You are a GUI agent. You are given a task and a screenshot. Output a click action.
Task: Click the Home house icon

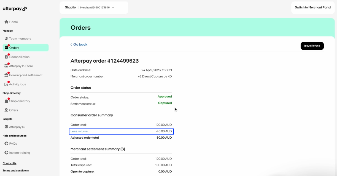tap(6, 22)
